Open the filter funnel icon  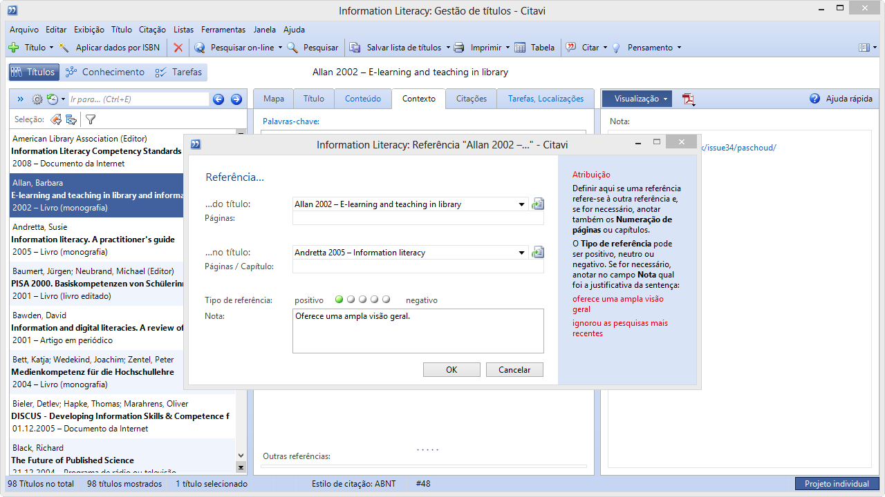click(90, 119)
